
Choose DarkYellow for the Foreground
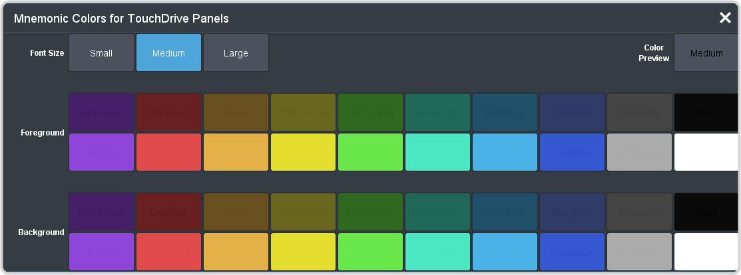click(304, 112)
